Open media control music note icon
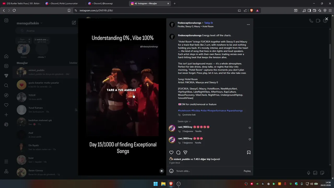 pos(304,10)
